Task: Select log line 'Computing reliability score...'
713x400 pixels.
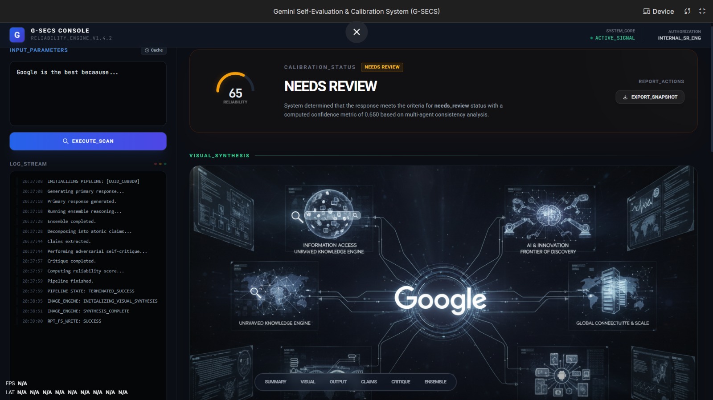Action: click(86, 271)
